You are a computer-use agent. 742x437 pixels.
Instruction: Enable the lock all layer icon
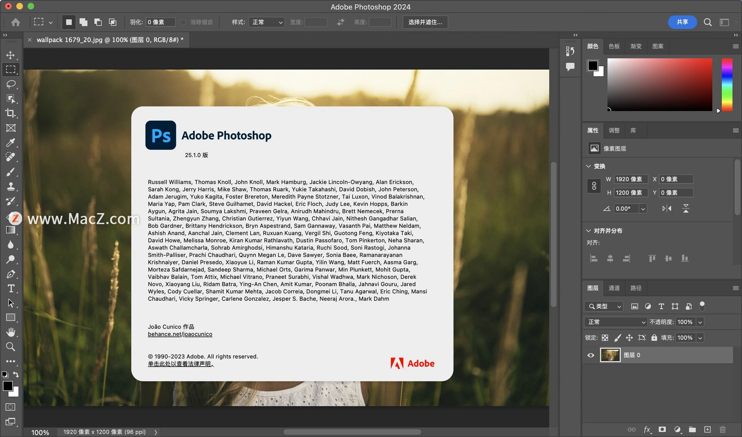[x=654, y=338]
